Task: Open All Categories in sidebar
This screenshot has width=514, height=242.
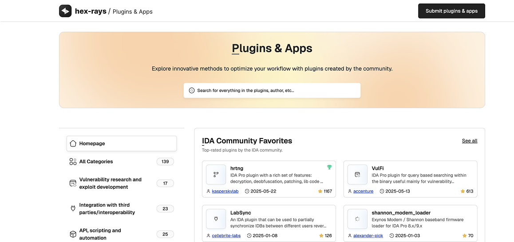Action: tap(122, 161)
